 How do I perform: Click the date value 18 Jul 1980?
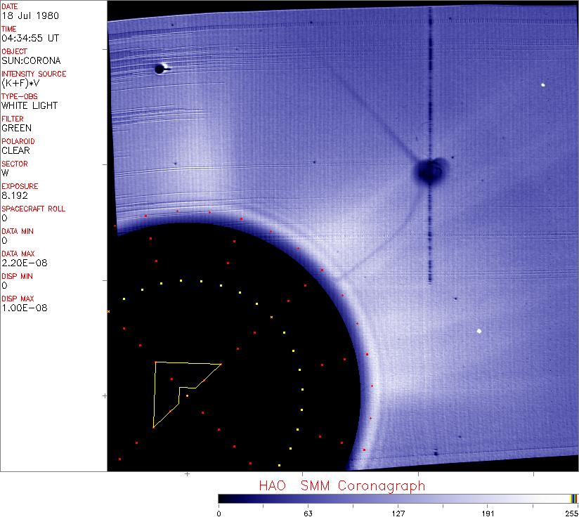pos(21,15)
